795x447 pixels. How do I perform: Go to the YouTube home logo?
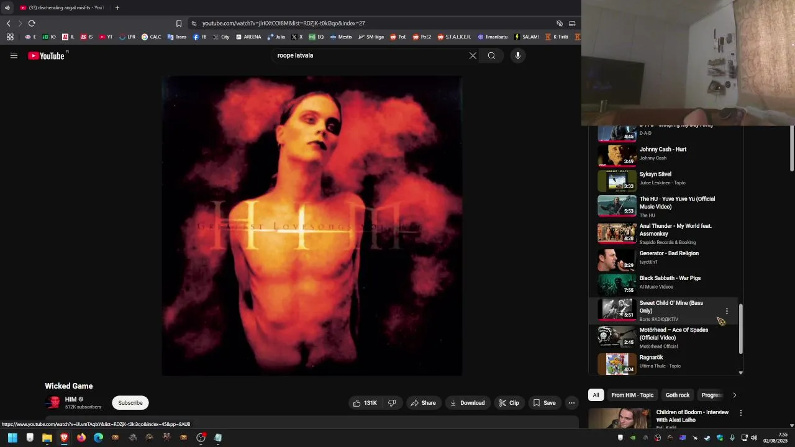pyautogui.click(x=47, y=56)
